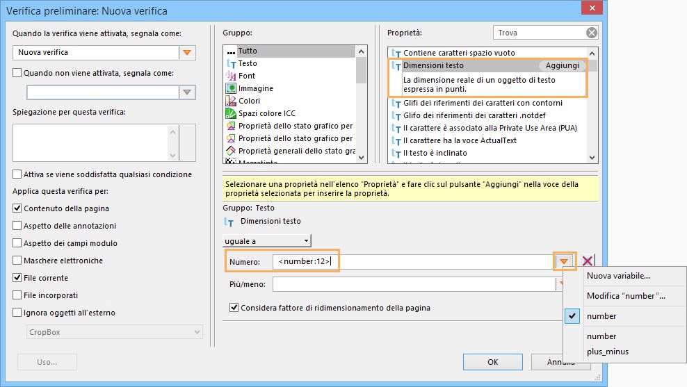Toggle Considera fattore di ridimensionamento della pagina
This screenshot has height=387, width=687.
pyautogui.click(x=234, y=308)
